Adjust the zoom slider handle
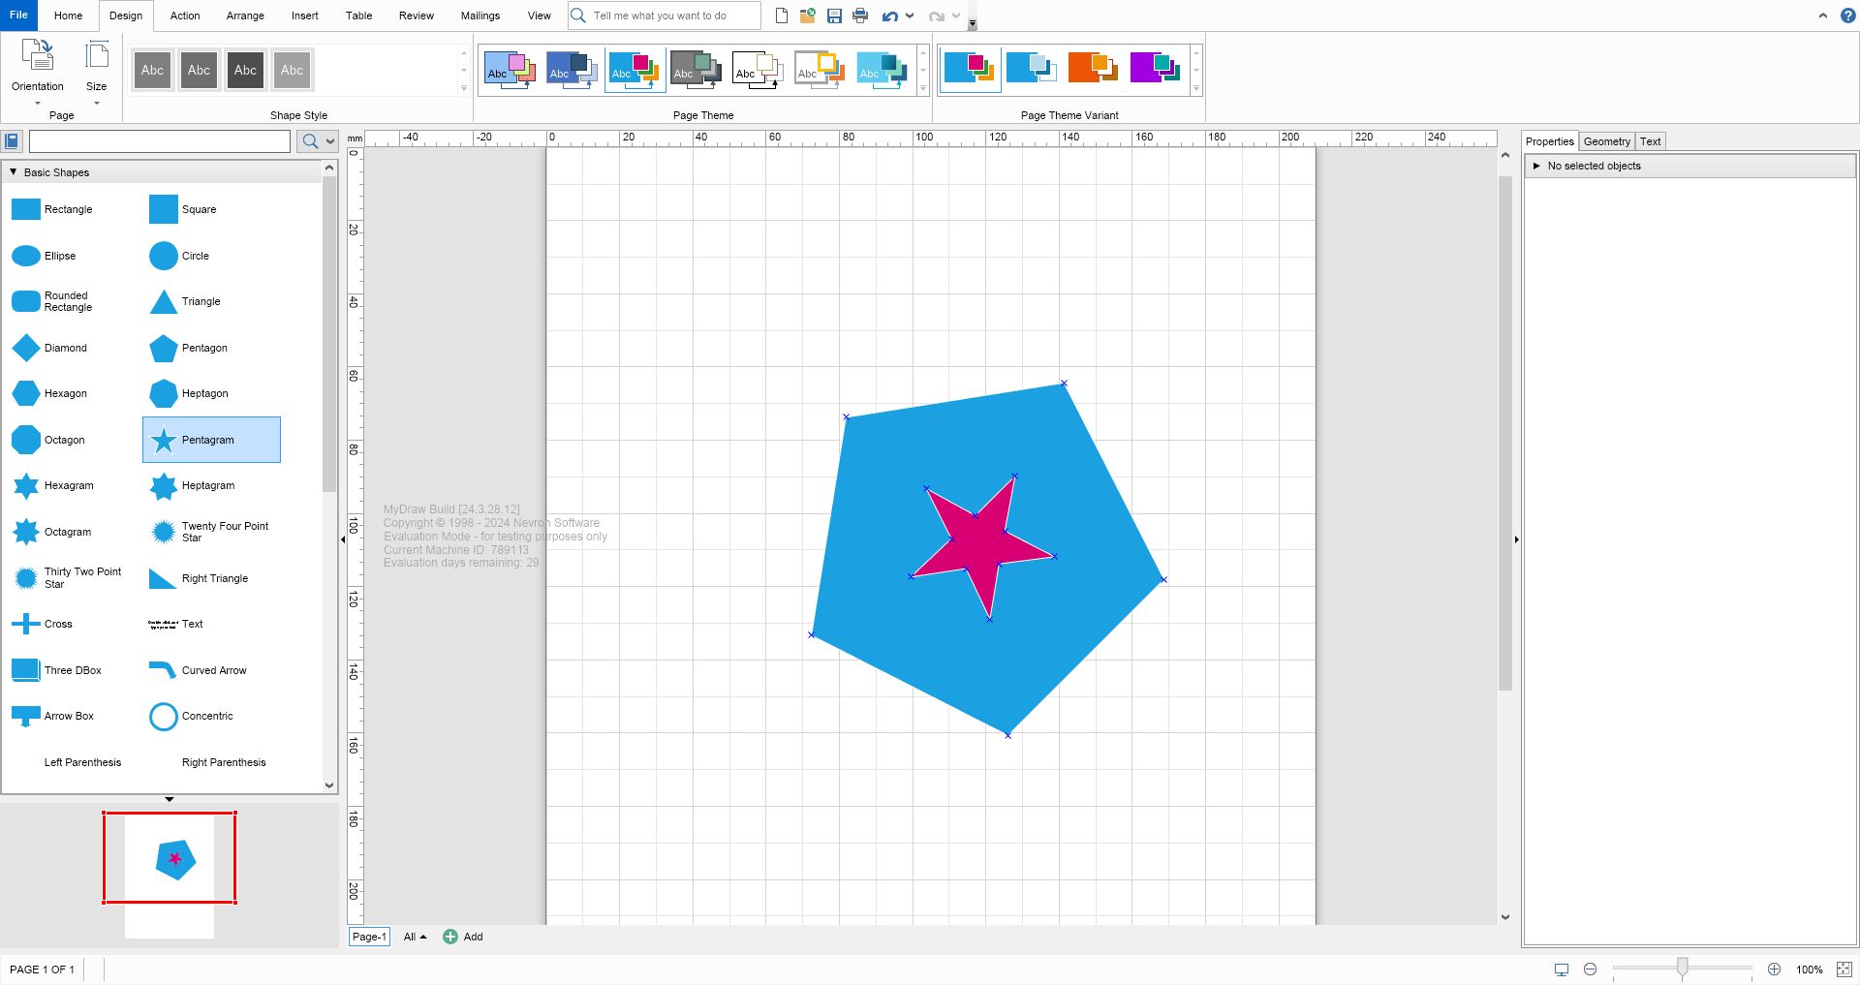This screenshot has width=1860, height=985. click(x=1683, y=968)
